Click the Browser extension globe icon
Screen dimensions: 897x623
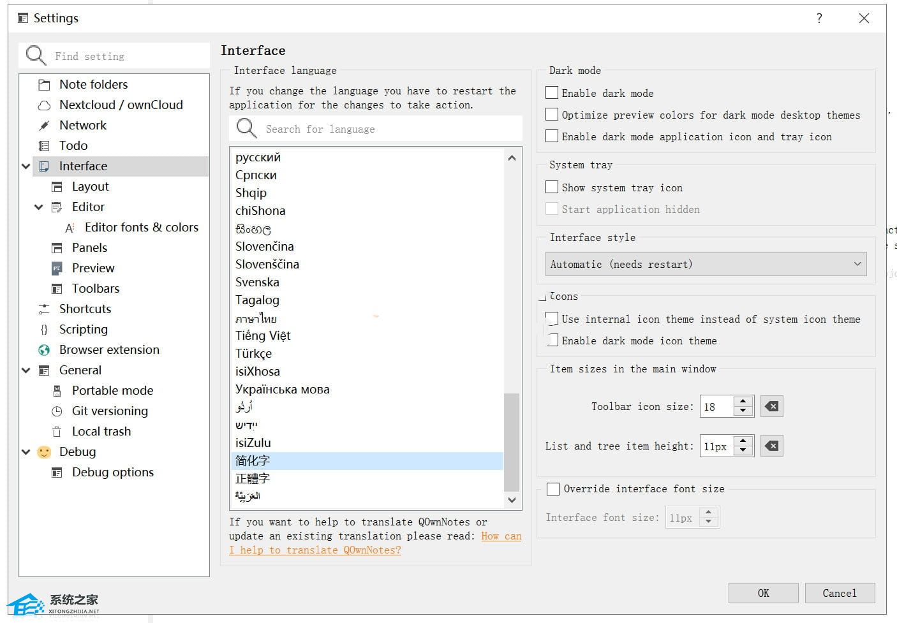click(44, 350)
